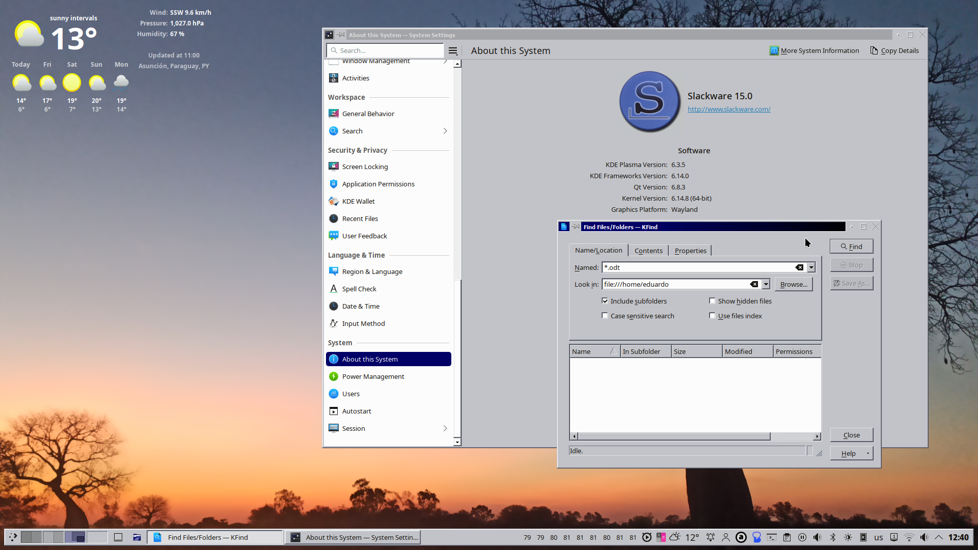The image size is (978, 550).
Task: Click the Find button in KFind
Action: click(x=851, y=246)
